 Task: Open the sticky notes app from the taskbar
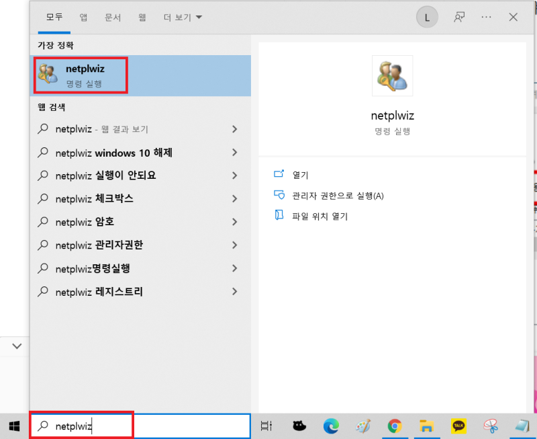(x=523, y=426)
